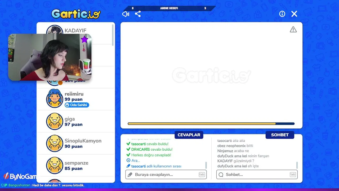Switch to the CEVAPLAR tab

[x=189, y=135]
